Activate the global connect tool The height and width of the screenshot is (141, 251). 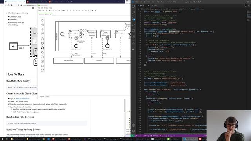[x=42, y=33]
